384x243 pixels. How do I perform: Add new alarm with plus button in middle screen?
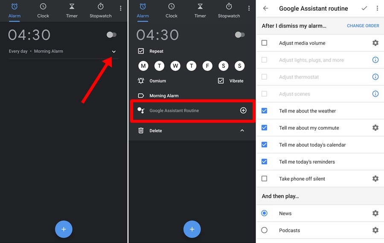[192, 229]
